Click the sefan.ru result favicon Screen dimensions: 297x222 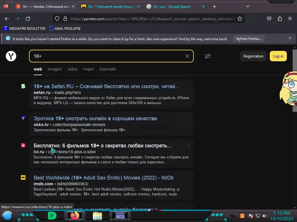pos(23,86)
